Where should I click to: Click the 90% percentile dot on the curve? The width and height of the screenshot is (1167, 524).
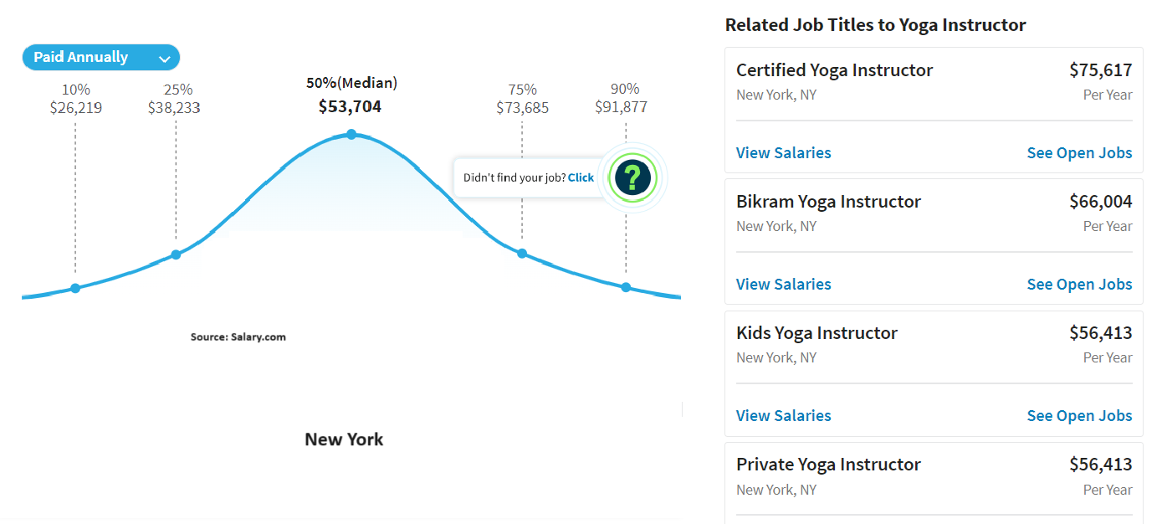(x=626, y=287)
